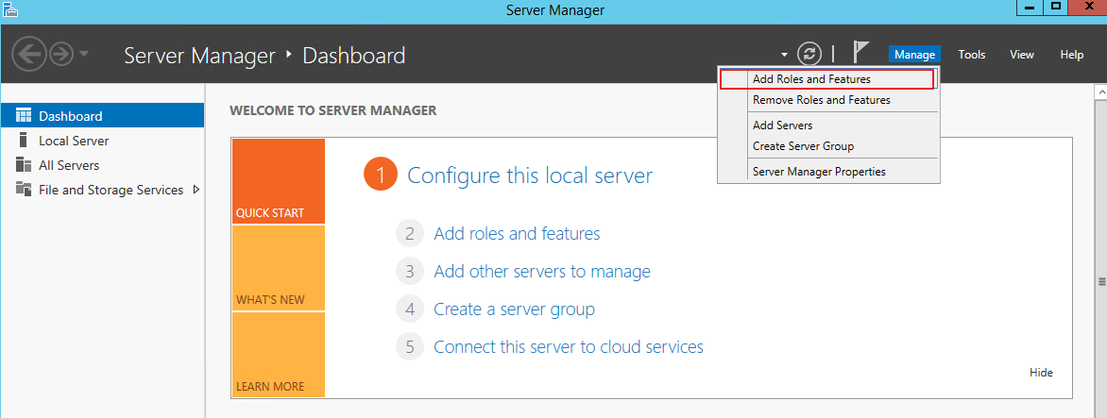This screenshot has height=418, width=1107.
Task: Click Add other servers to manage
Action: (542, 272)
